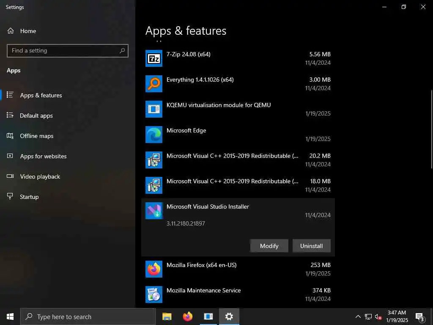This screenshot has width=433, height=325.
Task: Click version number 3.11.2180.21897
Action: (186, 223)
